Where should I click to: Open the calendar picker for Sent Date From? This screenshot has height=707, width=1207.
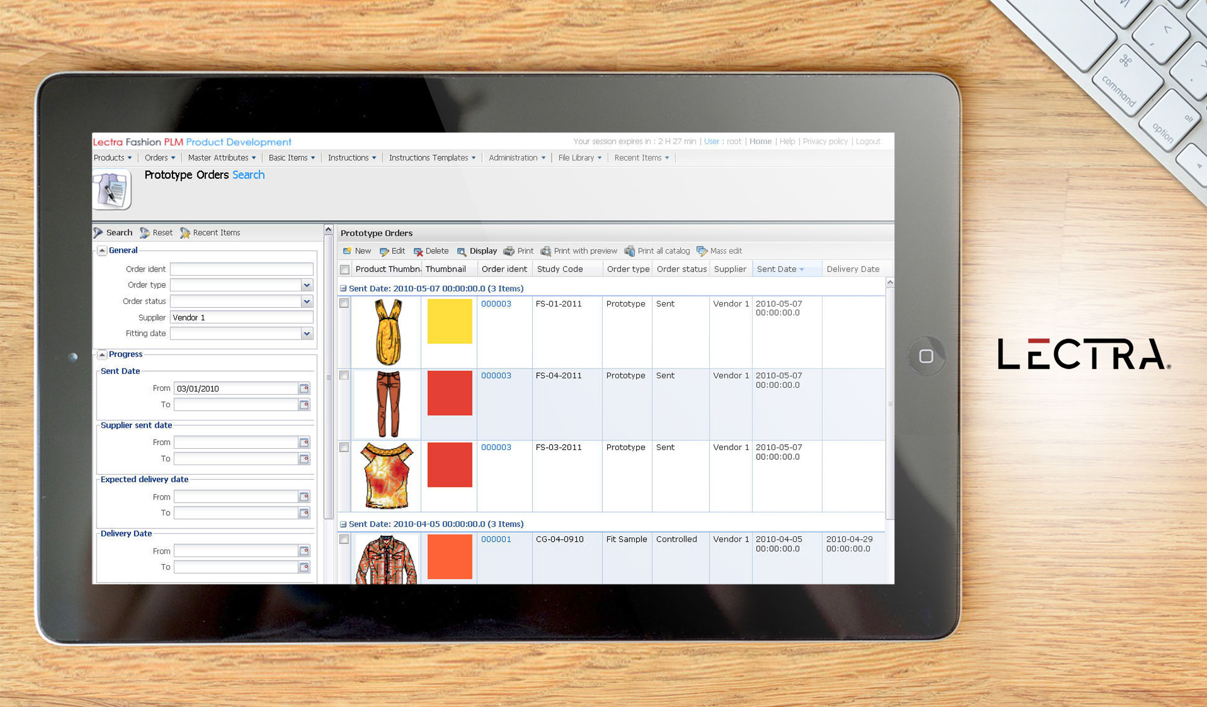[304, 388]
